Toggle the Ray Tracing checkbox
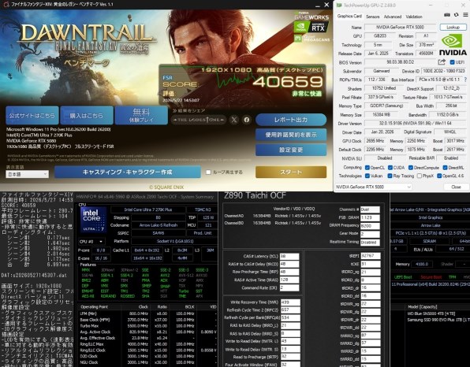Image resolution: width=470 pixels, height=367 pixels. coord(390,176)
